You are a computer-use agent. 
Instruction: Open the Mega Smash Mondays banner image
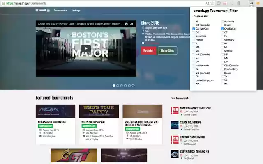pos(55,111)
